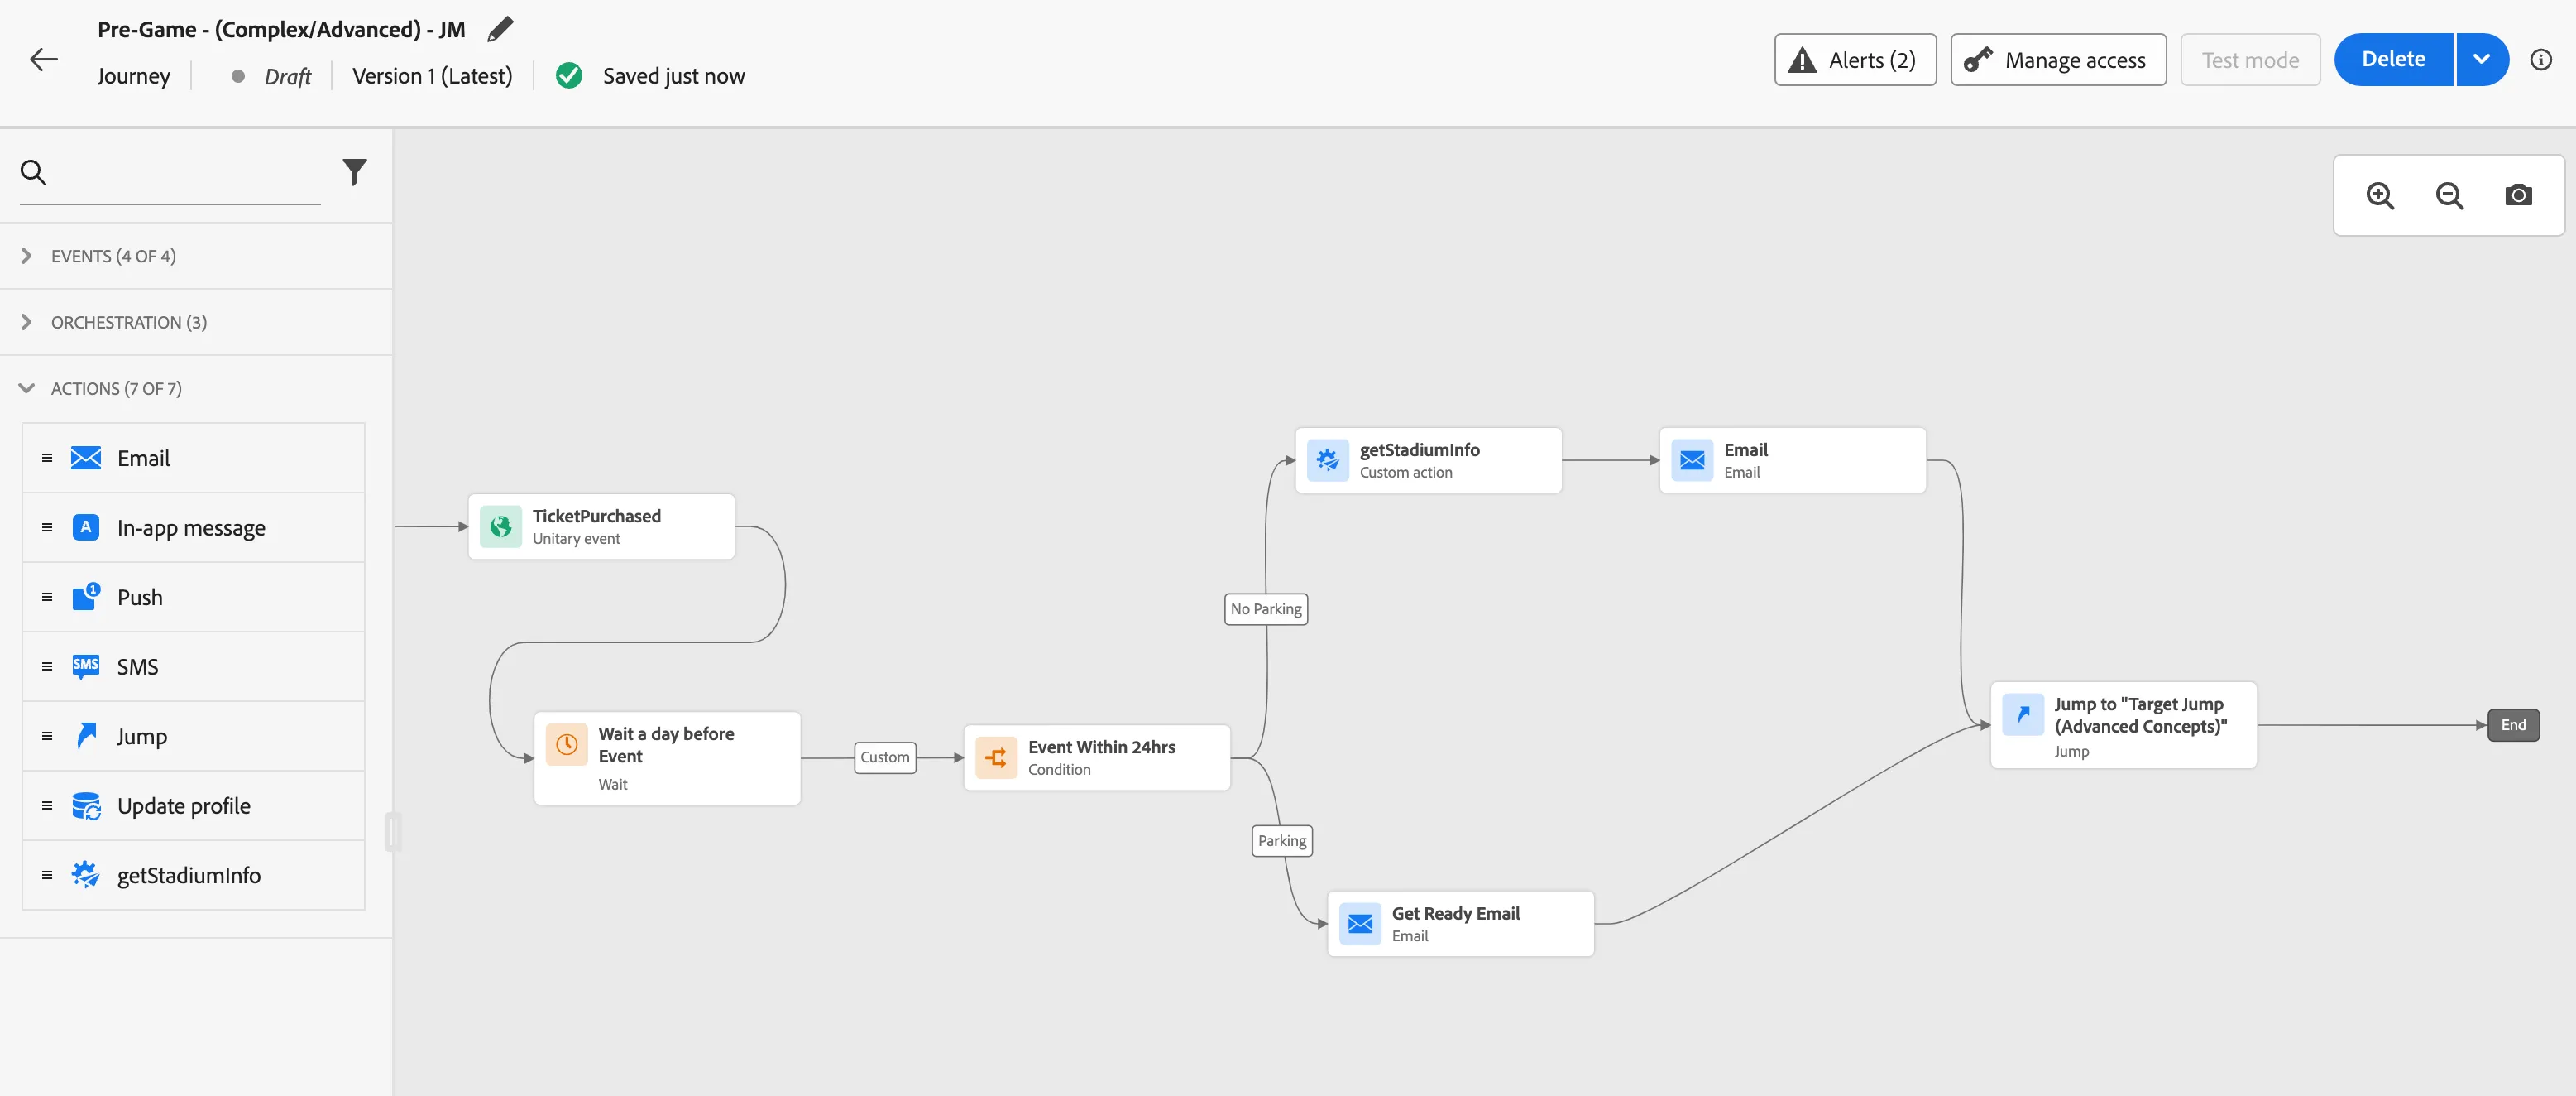Click the palette search magnifier icon
Image resolution: width=2576 pixels, height=1096 pixels.
(x=34, y=172)
